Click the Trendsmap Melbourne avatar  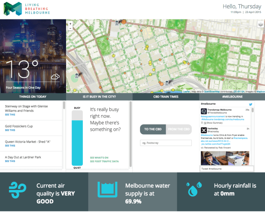click(x=204, y=111)
